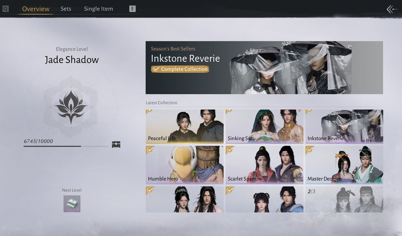Click the Elegance Level label

[72, 49]
